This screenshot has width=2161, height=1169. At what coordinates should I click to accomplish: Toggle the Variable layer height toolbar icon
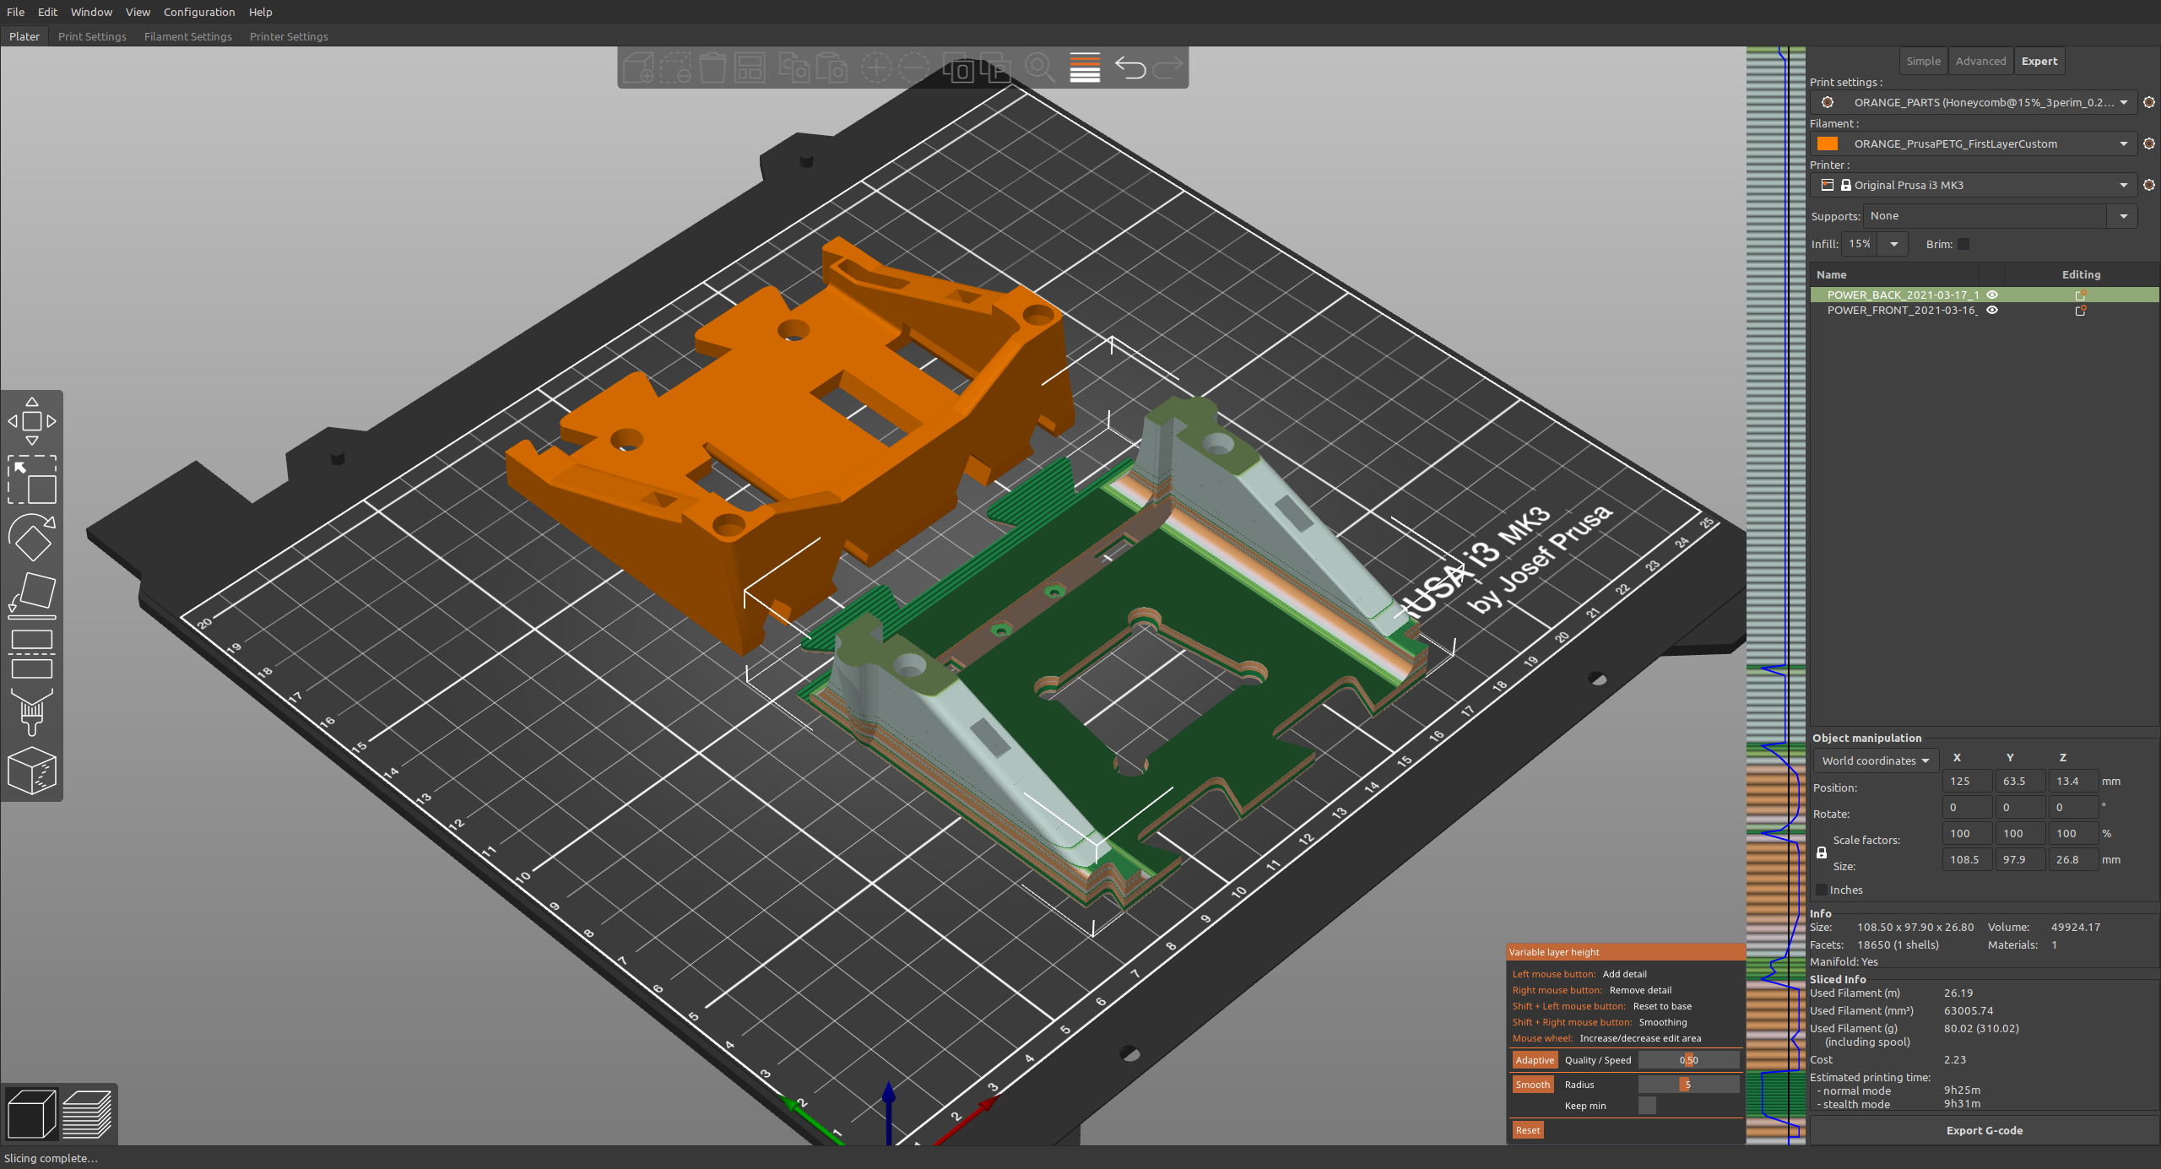click(x=1085, y=68)
